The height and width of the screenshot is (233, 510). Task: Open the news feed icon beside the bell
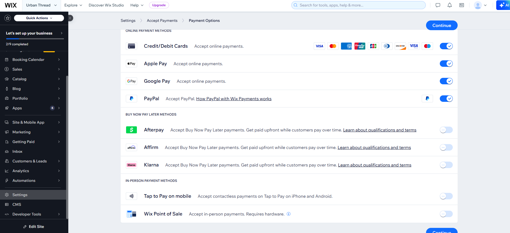(462, 5)
